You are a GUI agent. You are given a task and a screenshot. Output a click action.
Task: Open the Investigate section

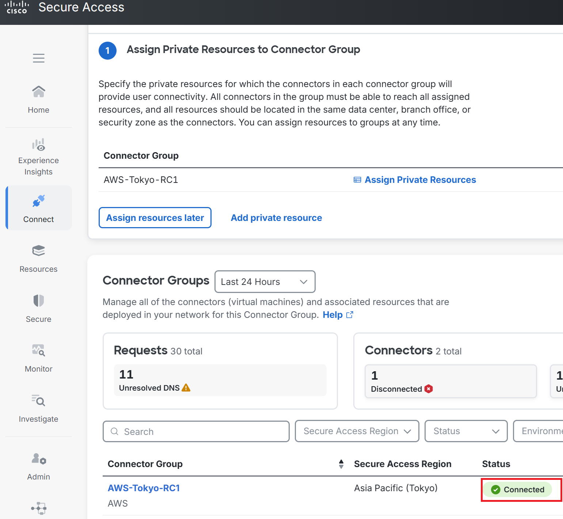click(x=38, y=409)
